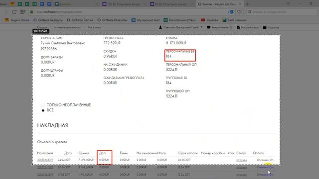Open the Сайт новичок bookmark
Screen dimensions: 319x179
(x=234, y=20)
